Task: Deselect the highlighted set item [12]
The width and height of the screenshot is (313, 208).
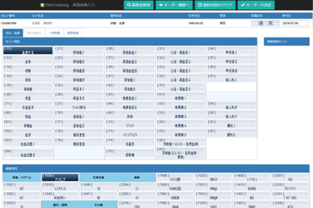Action: tap(28, 51)
